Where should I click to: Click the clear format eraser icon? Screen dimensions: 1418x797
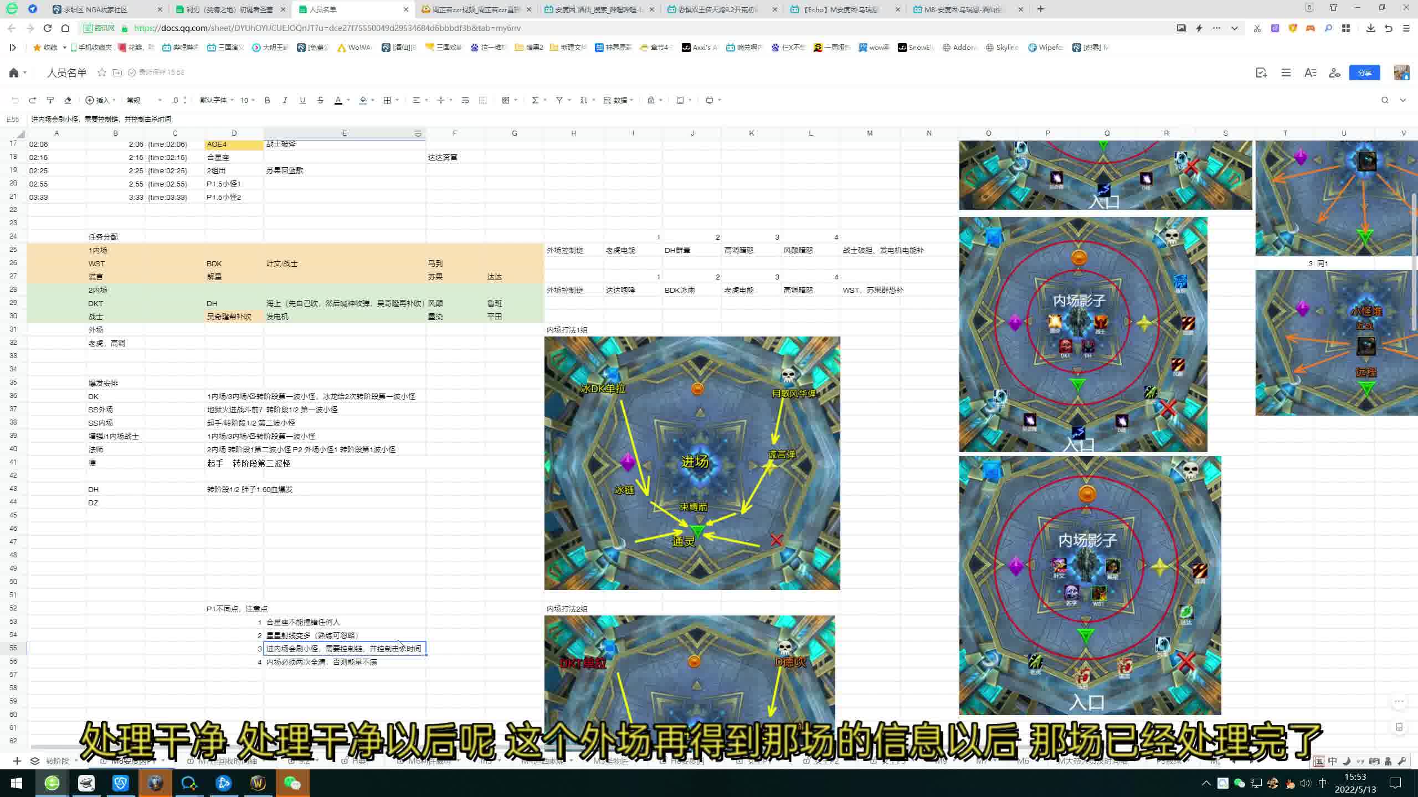(x=68, y=100)
